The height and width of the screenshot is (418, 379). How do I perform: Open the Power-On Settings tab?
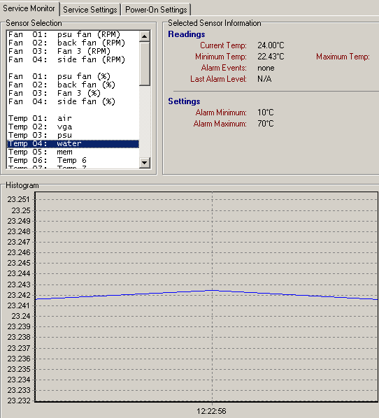(x=156, y=10)
